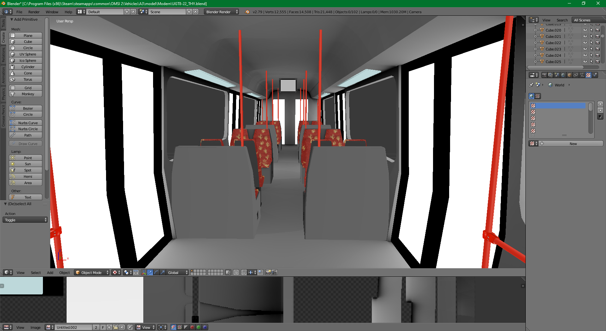Viewport: 606px width, 331px height.
Task: Open an image with the folder icon
Action: click(116, 327)
